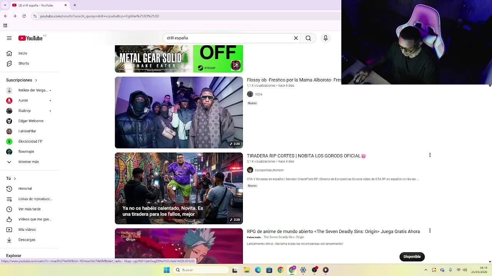Open the Windows Start menu
Screen dimensions: 492x276
coord(166,270)
